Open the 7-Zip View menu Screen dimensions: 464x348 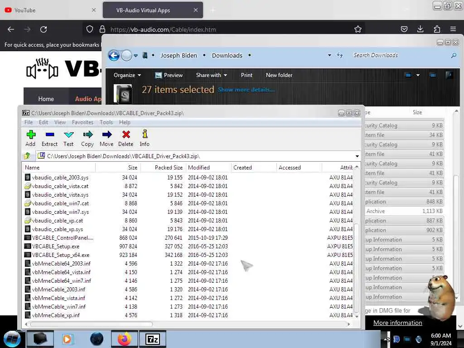pyautogui.click(x=60, y=122)
